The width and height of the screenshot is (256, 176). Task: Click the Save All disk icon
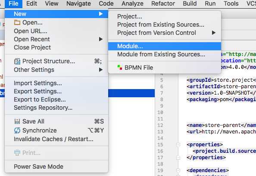pos(17,121)
